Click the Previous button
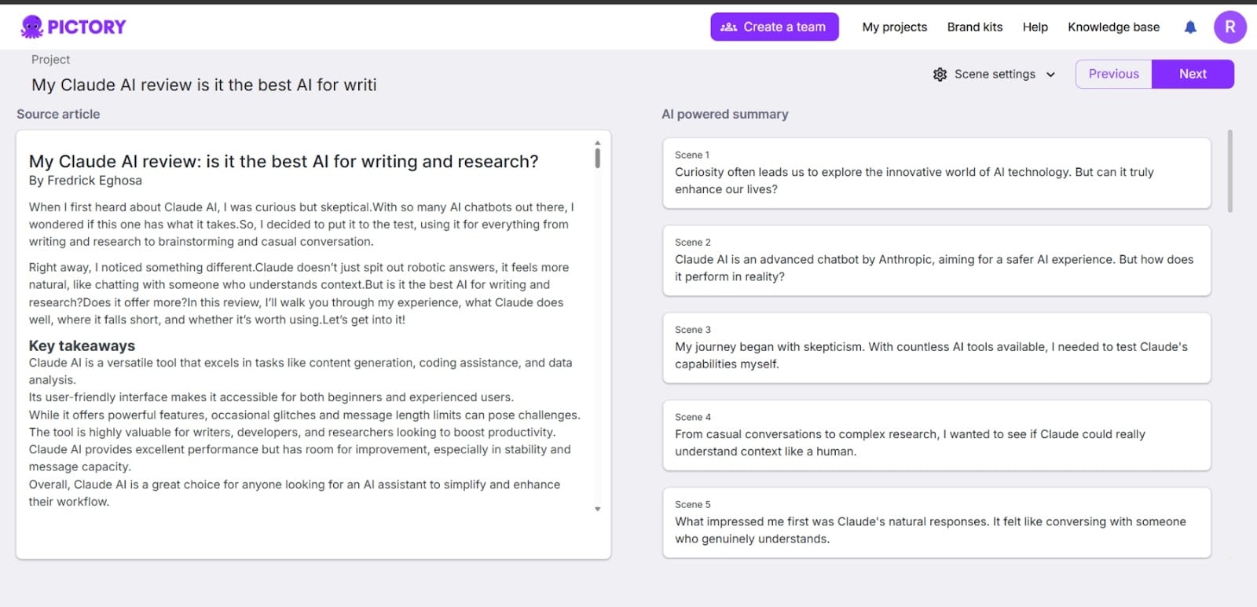This screenshot has height=607, width=1257. (x=1113, y=74)
